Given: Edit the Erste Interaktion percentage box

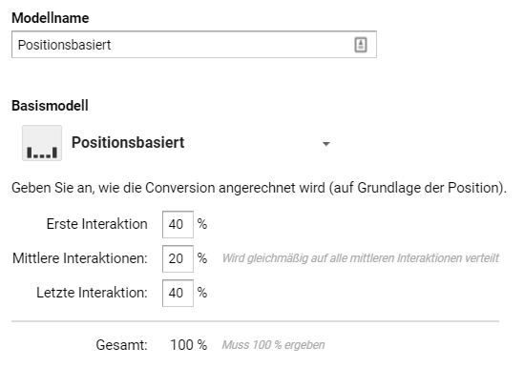Looking at the screenshot, I should coord(178,224).
